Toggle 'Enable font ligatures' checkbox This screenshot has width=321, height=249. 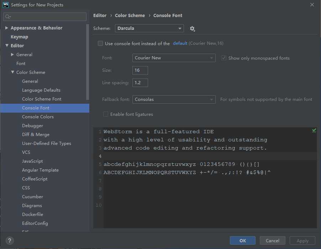[106, 114]
